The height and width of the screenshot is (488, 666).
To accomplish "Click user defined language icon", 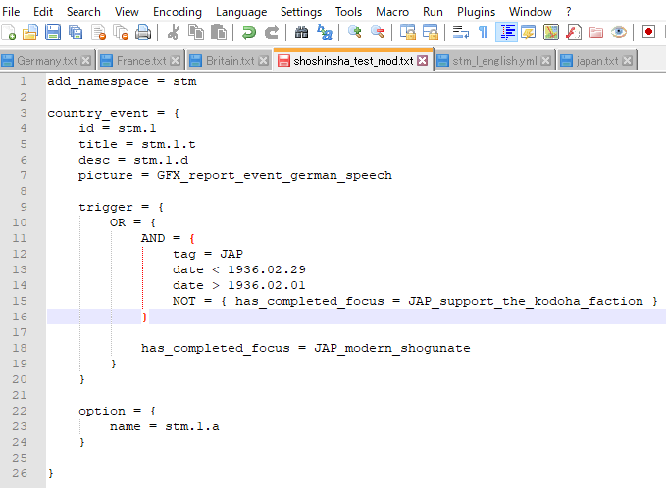I will point(529,32).
